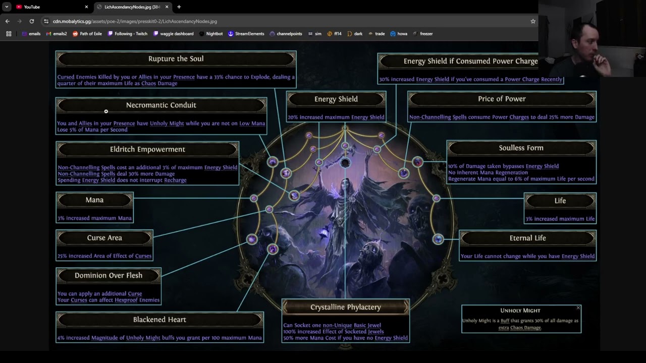Open the waggle dashboard bookmark
The width and height of the screenshot is (646, 363).
(173, 34)
